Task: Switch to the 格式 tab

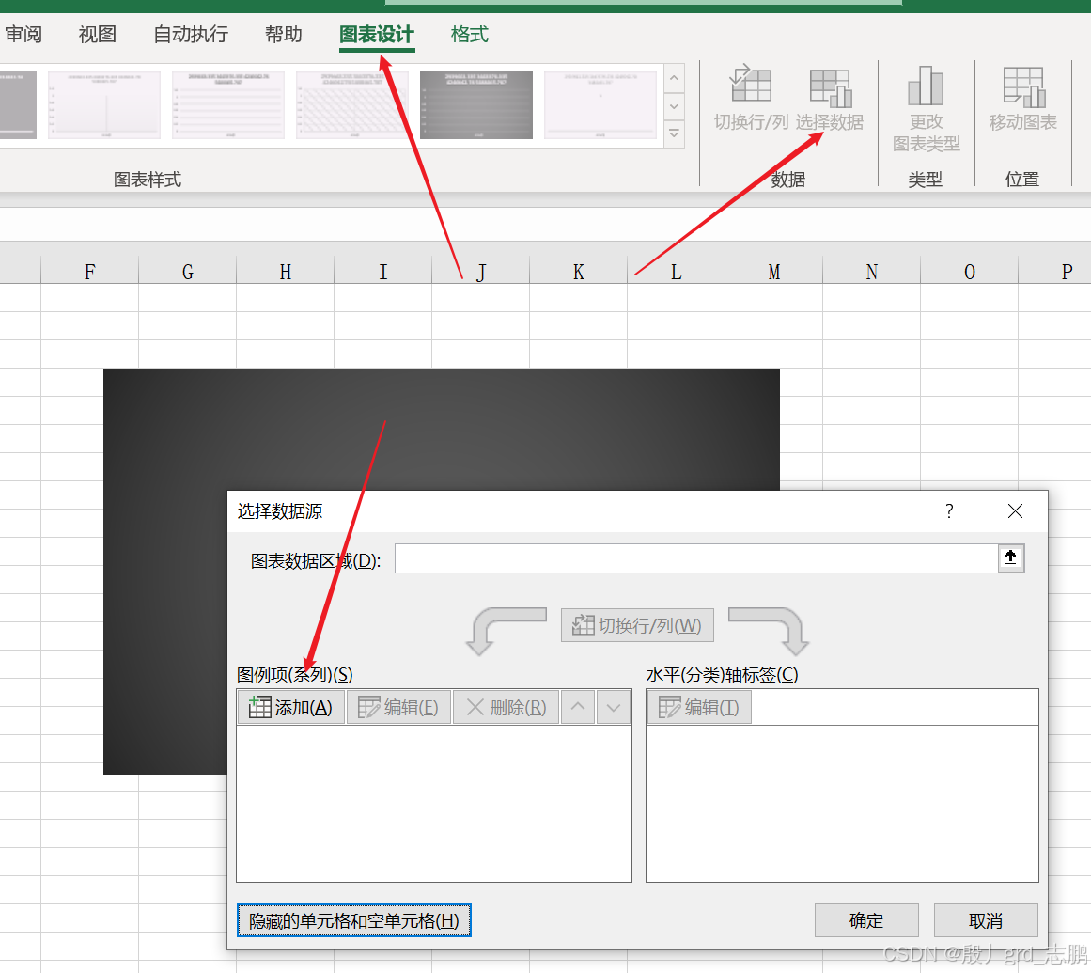Action: 470,35
